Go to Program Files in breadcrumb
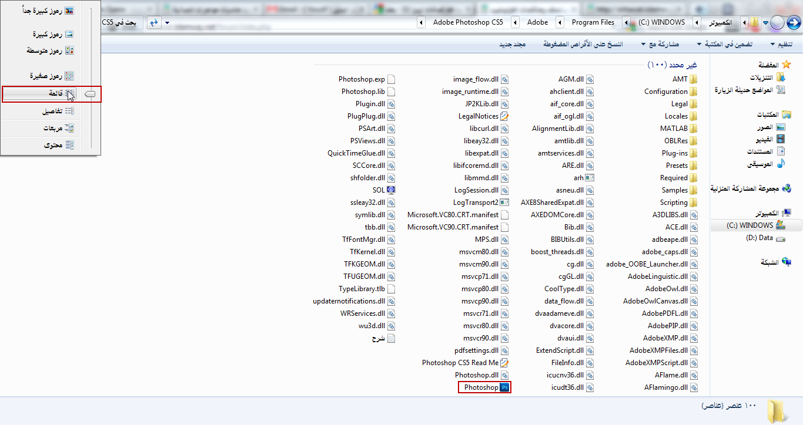This screenshot has height=425, width=803. tap(593, 22)
